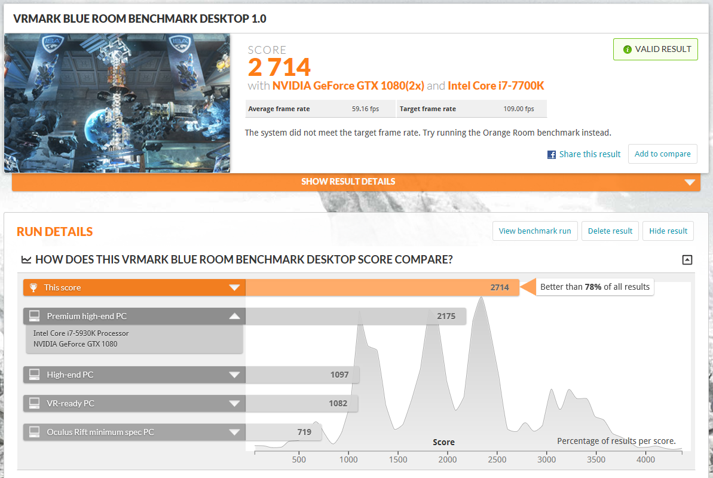Click the chart icon before score compare heading

(x=26, y=260)
